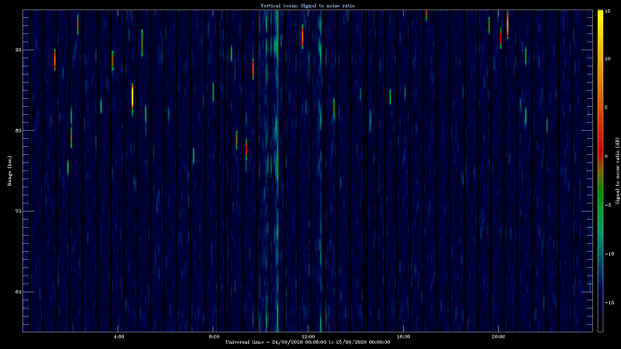Viewport: 621px width, 349px height.
Task: Click the colorbar value -15
Action: pos(609,303)
